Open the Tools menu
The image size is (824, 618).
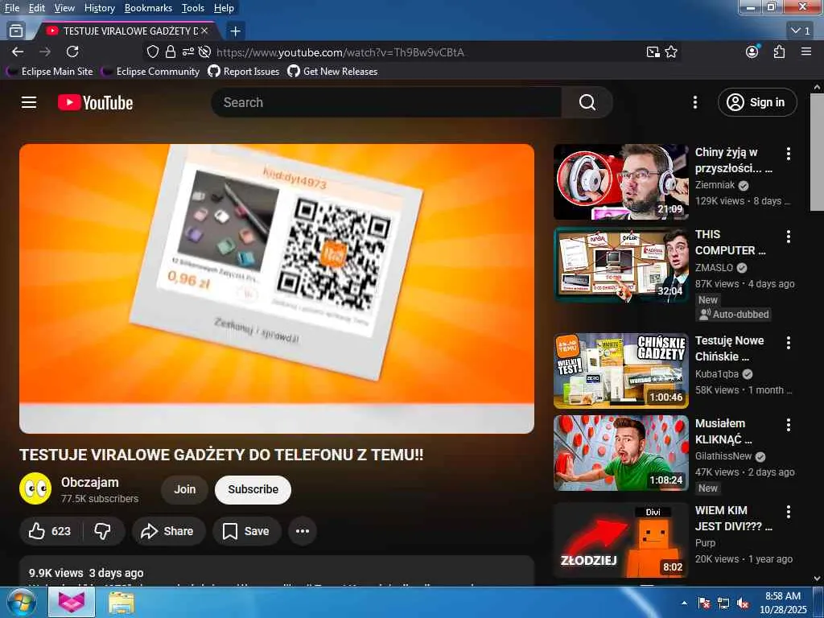tap(193, 8)
